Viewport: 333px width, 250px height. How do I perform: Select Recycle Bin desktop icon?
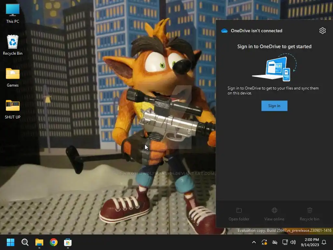(x=13, y=45)
